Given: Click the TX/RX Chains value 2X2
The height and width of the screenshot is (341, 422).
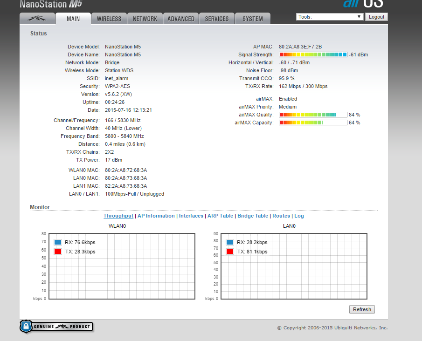Looking at the screenshot, I should (x=110, y=152).
